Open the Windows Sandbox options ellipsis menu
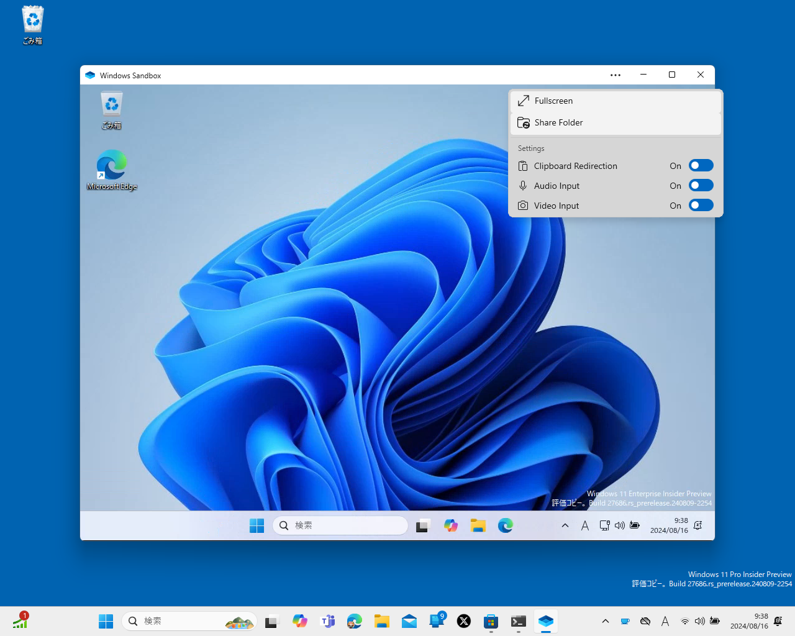 (615, 75)
